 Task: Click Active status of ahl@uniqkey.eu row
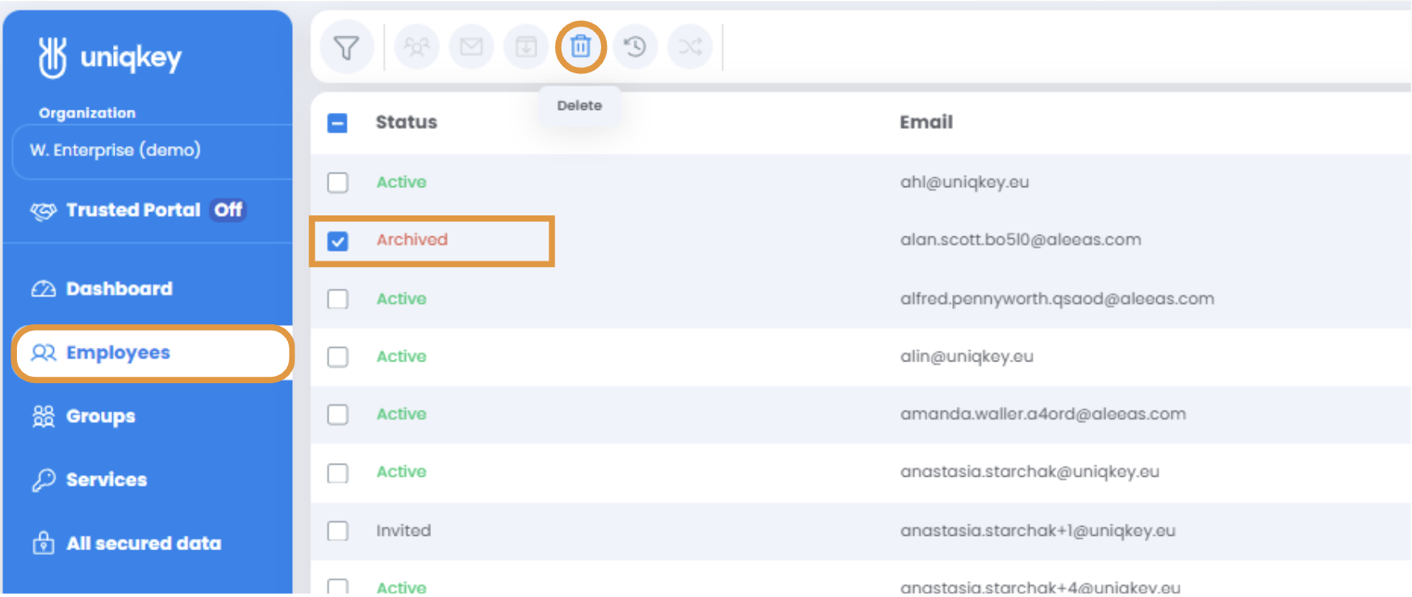[x=401, y=182]
